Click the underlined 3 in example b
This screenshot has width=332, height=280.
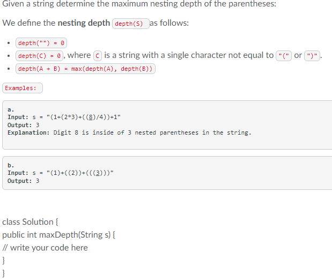pyautogui.click(x=98, y=173)
